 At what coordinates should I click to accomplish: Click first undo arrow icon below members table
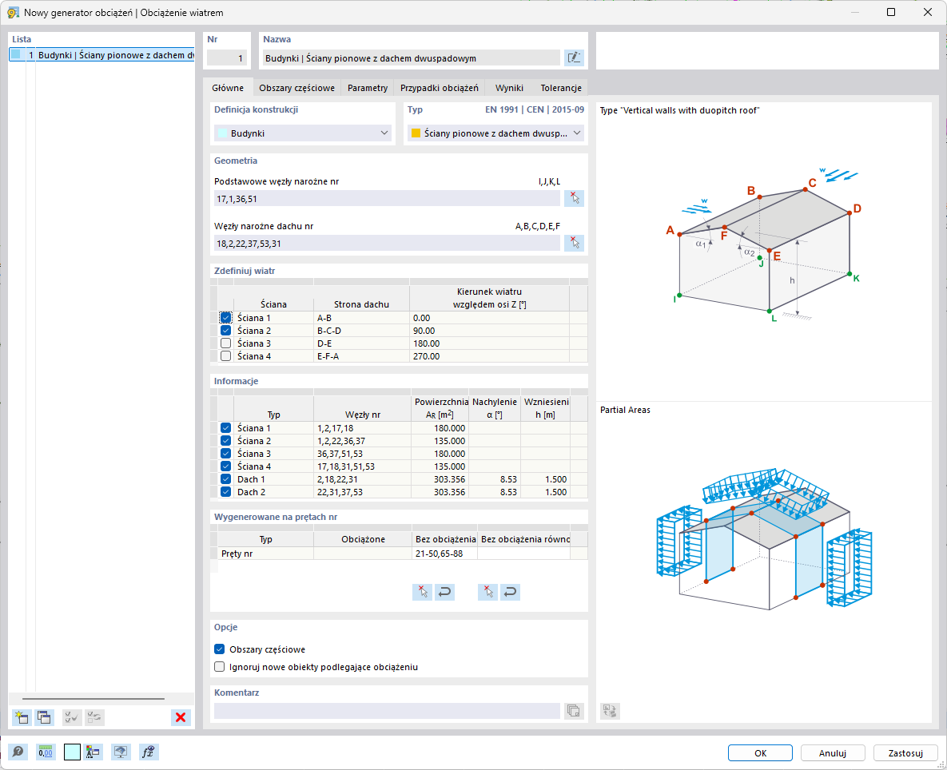coord(444,592)
